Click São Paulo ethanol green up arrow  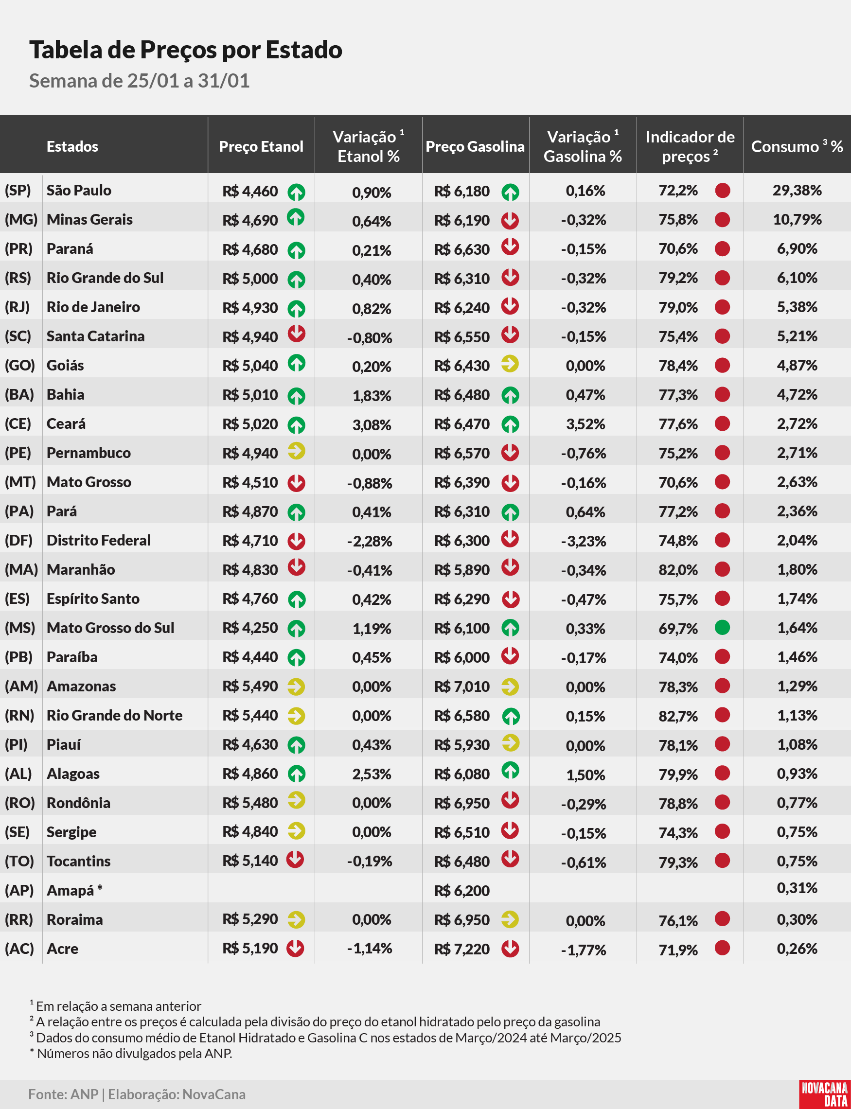click(x=296, y=192)
